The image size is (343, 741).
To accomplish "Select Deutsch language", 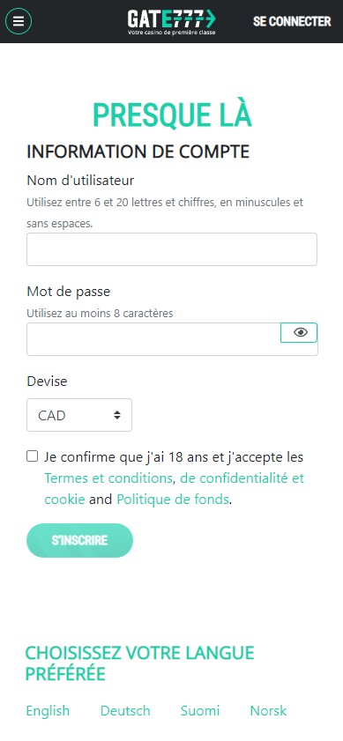I will 125,711.
